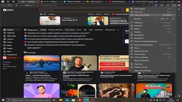182x102 pixels.
Task: Increase zoom with the plus button
Action: tap(167, 19)
